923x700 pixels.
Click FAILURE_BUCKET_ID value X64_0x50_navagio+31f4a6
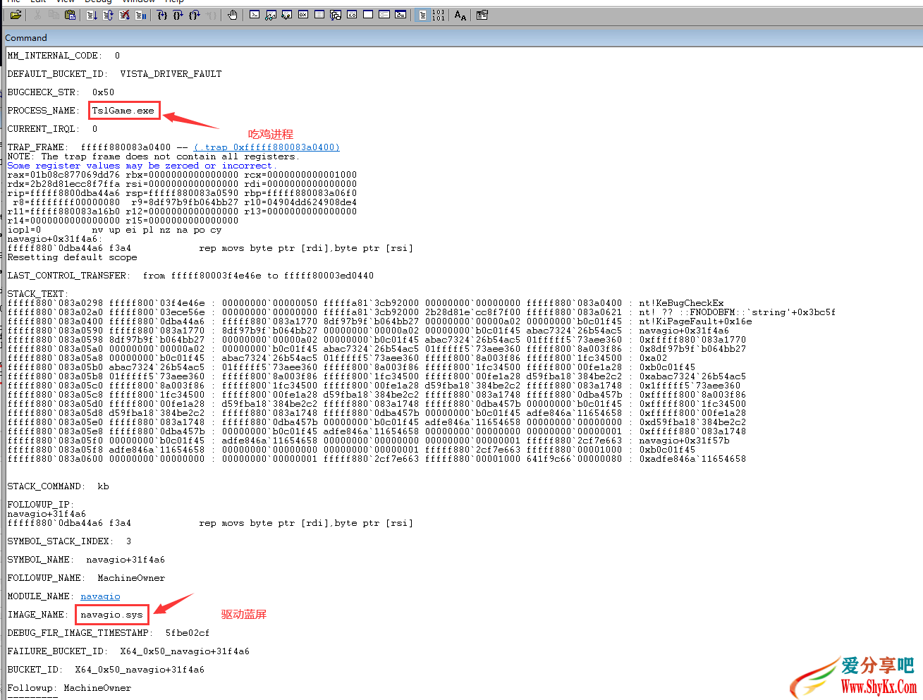185,651
